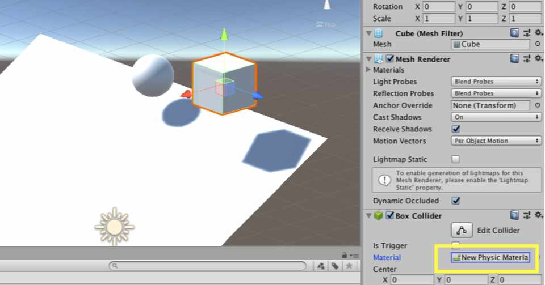Viewport: 545px width, 285px height.
Task: Click the Rotation Z field
Action: pos(526,7)
